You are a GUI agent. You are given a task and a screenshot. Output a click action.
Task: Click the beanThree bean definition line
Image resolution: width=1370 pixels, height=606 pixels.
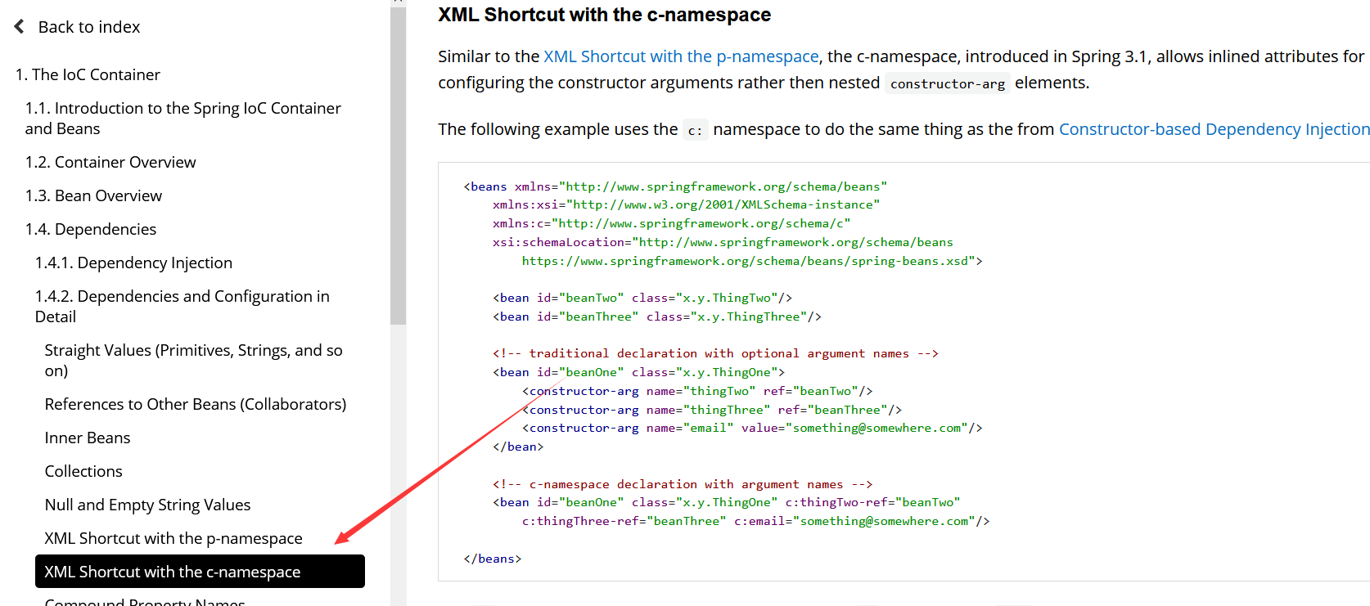pos(657,316)
